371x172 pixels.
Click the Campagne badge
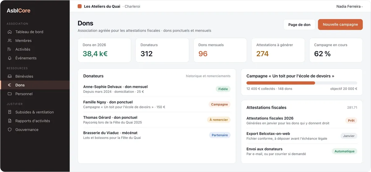point(220,105)
